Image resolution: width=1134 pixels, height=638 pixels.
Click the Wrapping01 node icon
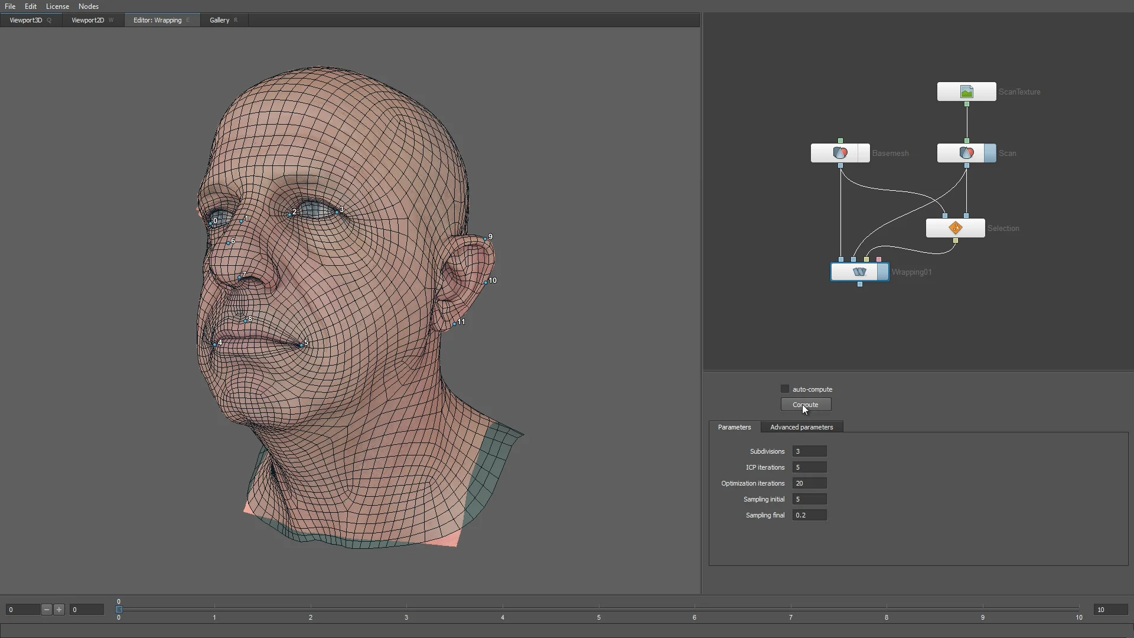point(859,272)
